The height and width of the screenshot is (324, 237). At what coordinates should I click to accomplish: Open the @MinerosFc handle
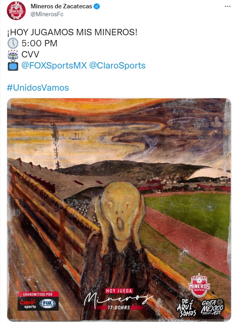coord(47,14)
